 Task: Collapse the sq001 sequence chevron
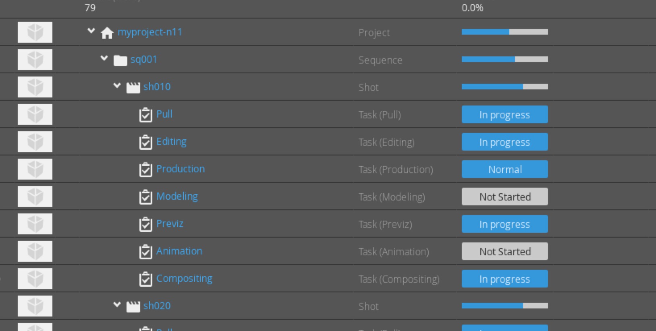pos(104,58)
